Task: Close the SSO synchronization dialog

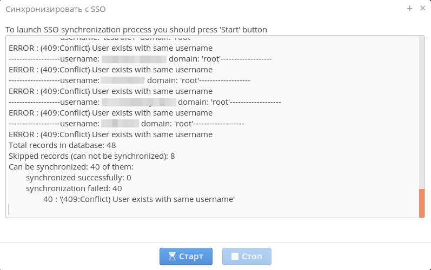Action: coord(422,8)
